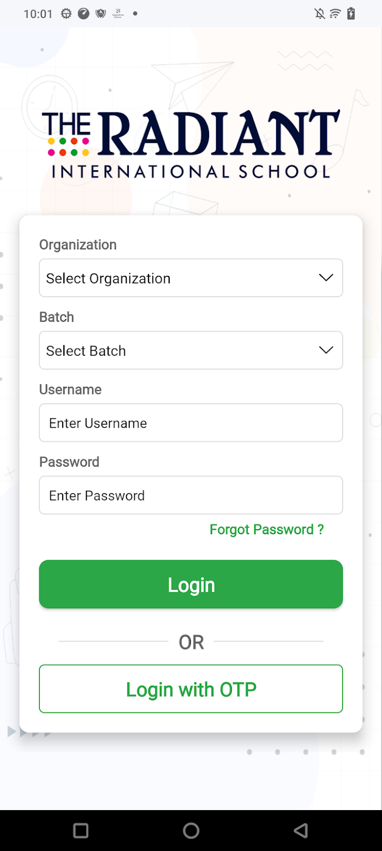Focus the Enter Username field
382x851 pixels.
pyautogui.click(x=191, y=423)
